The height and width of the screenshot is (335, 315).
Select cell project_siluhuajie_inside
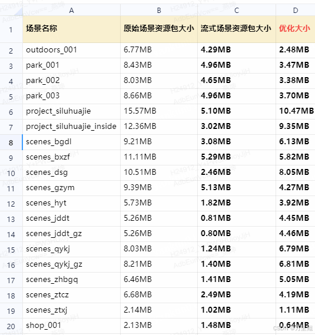coord(71,127)
